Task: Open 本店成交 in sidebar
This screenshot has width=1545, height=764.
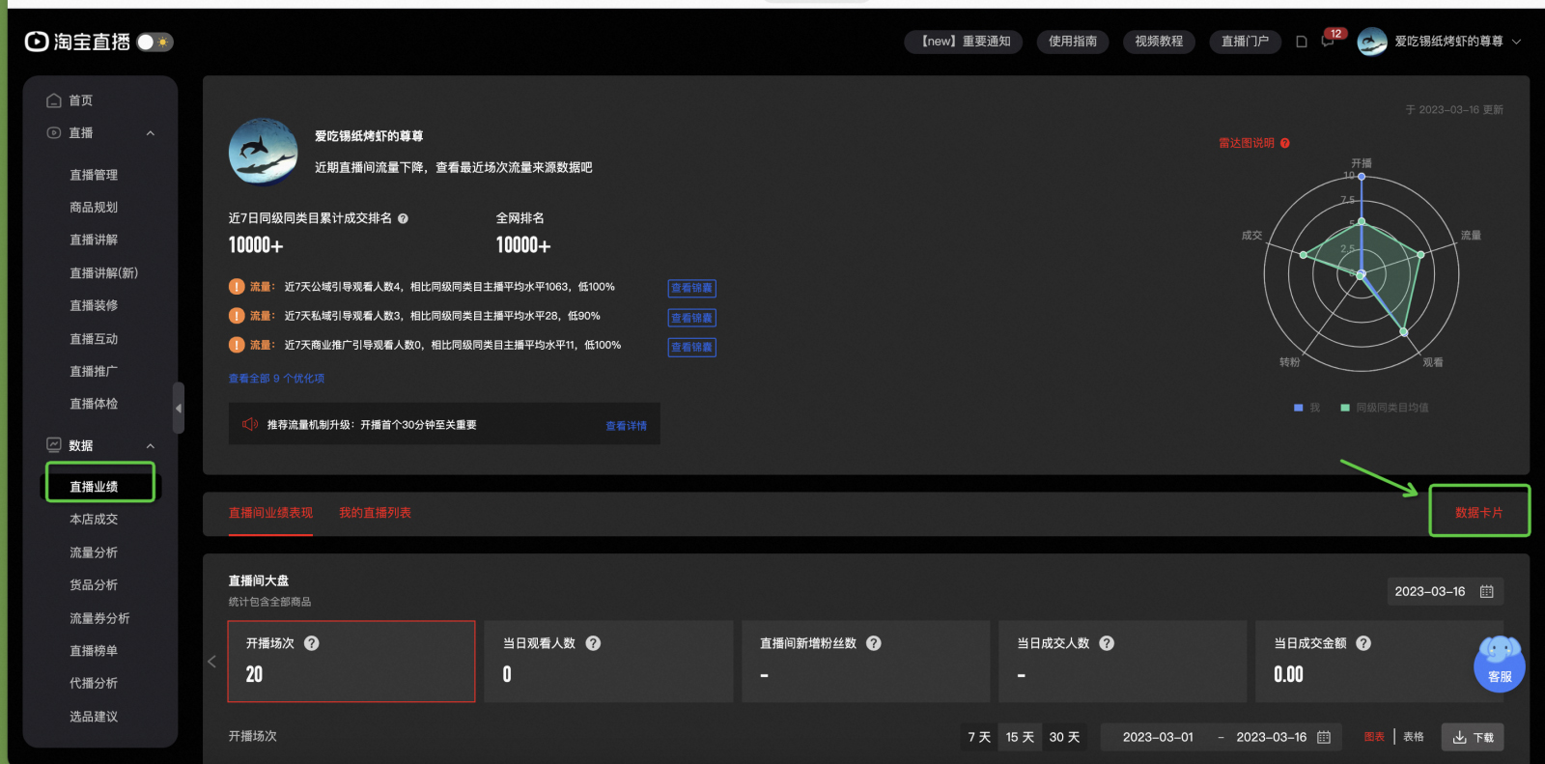Action: click(x=94, y=520)
